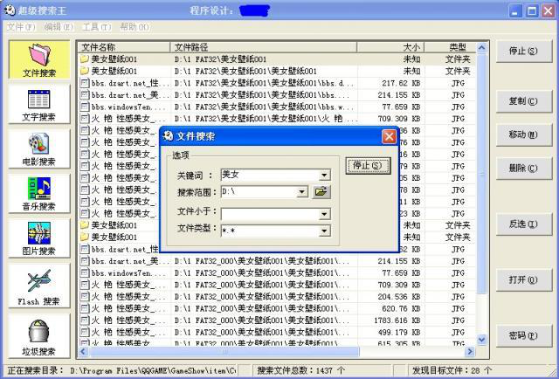The width and height of the screenshot is (559, 379).
Task: Click the results list scroll up arrow
Action: pyautogui.click(x=481, y=47)
